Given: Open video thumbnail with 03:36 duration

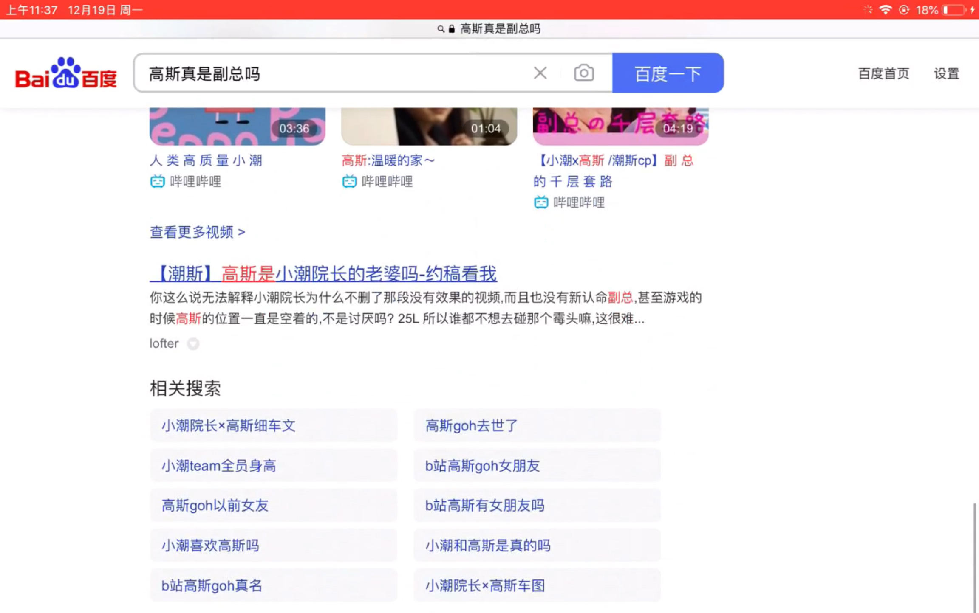Looking at the screenshot, I should (x=238, y=127).
